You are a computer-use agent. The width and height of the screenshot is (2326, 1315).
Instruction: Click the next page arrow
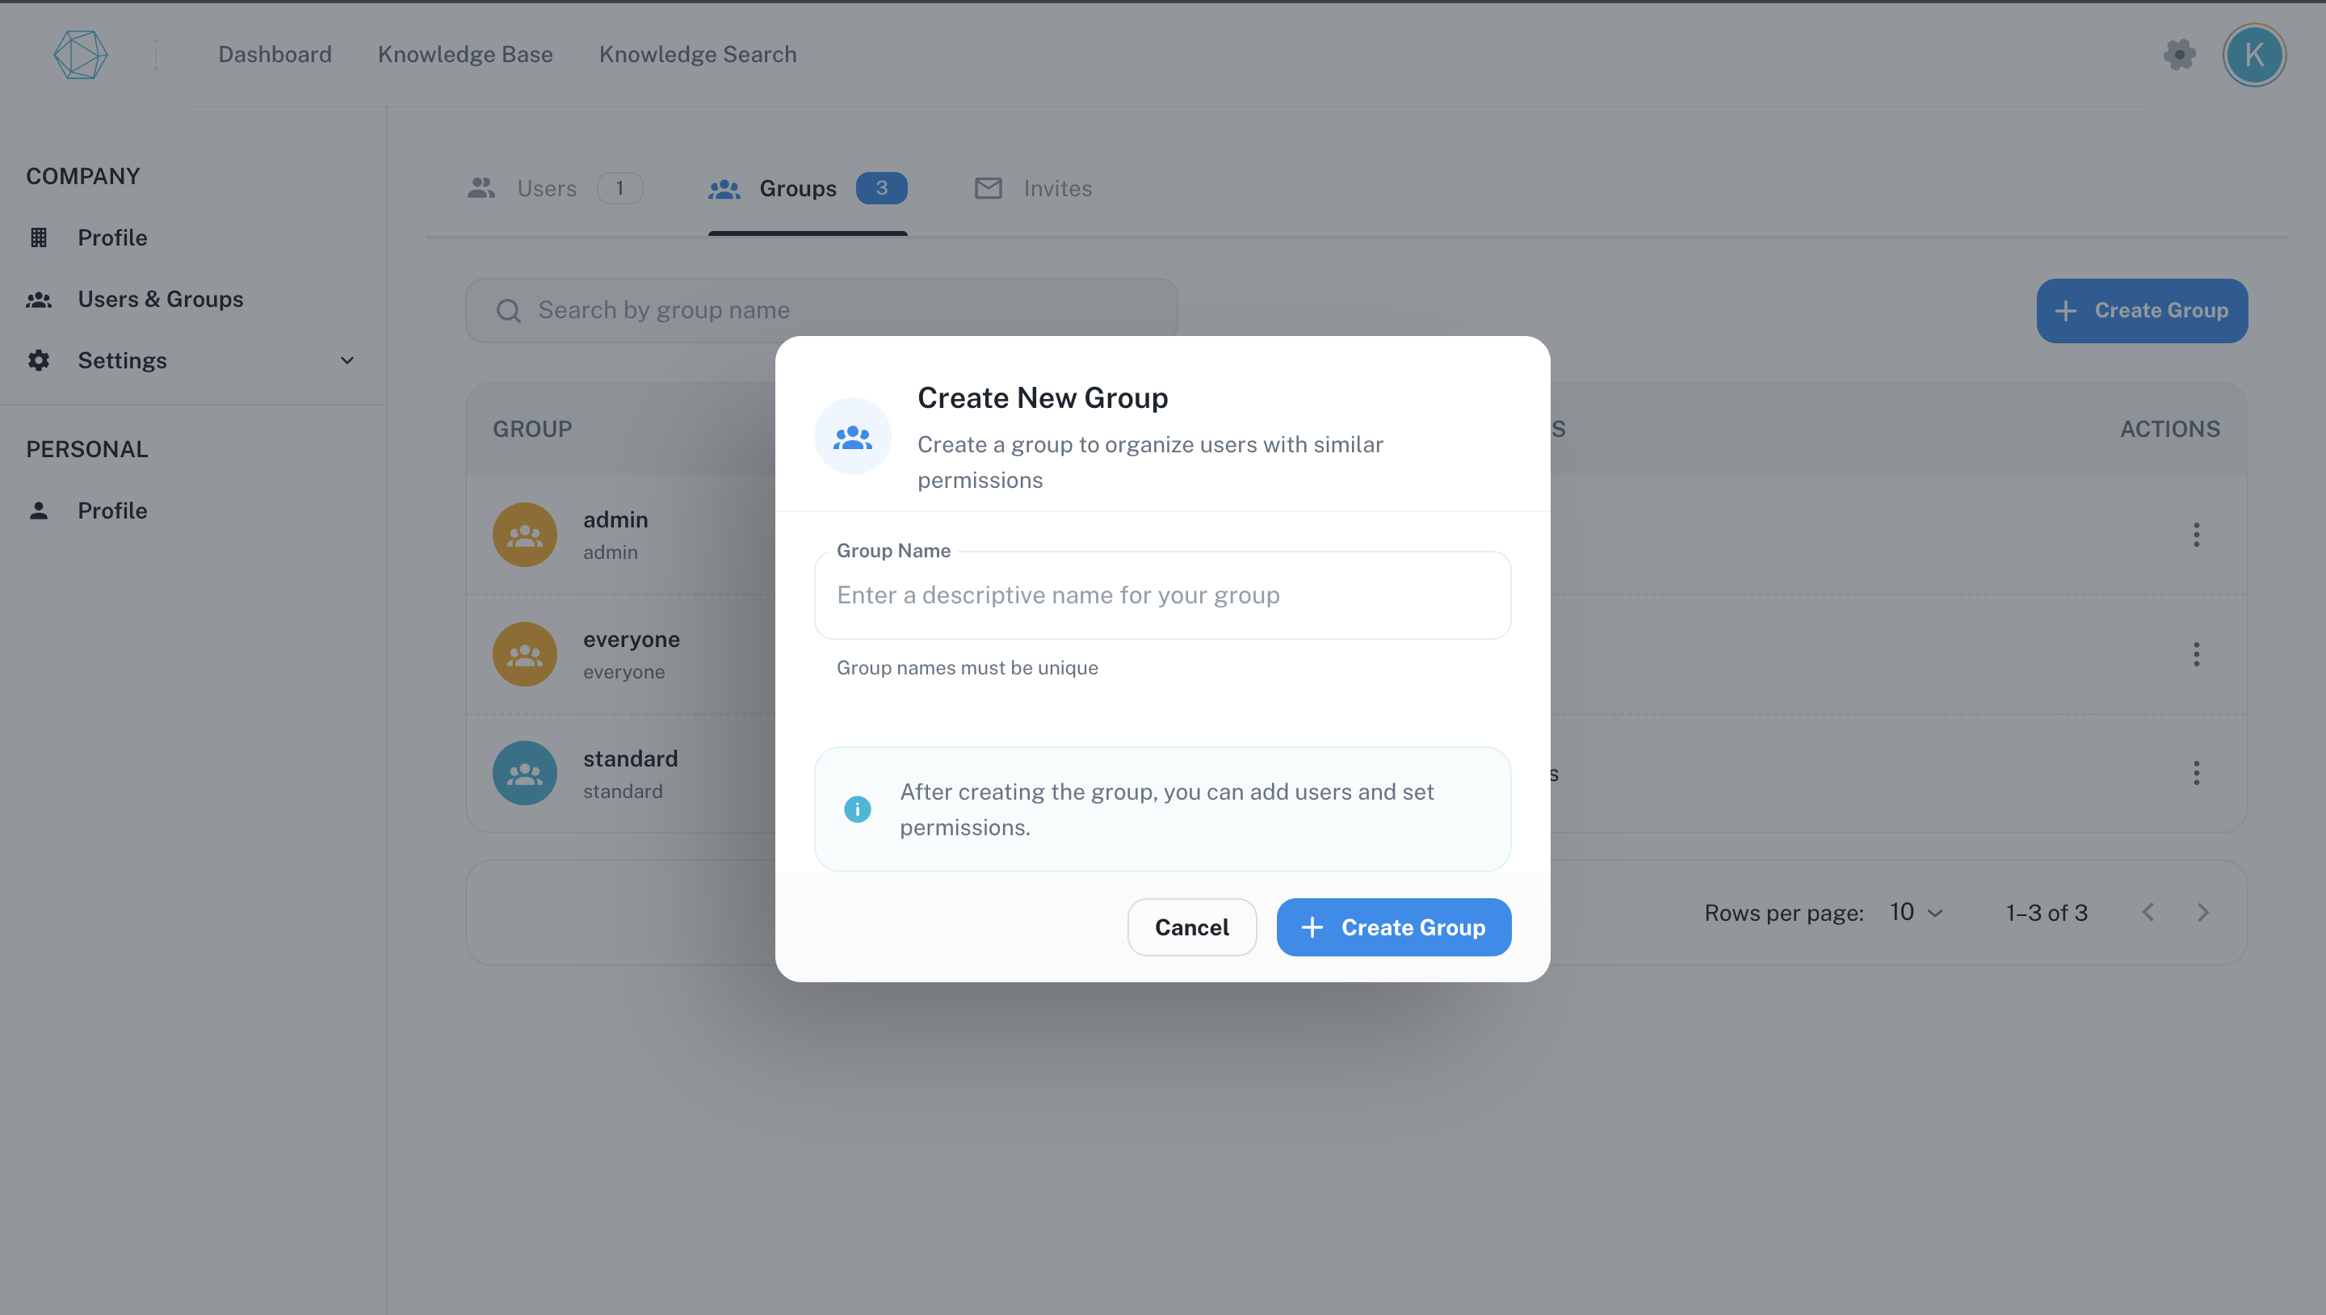(x=2203, y=912)
